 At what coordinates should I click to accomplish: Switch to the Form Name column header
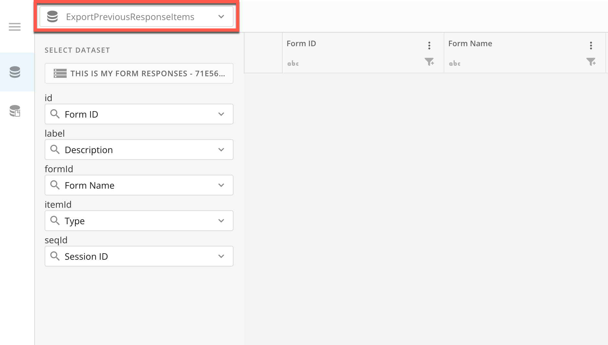470,43
